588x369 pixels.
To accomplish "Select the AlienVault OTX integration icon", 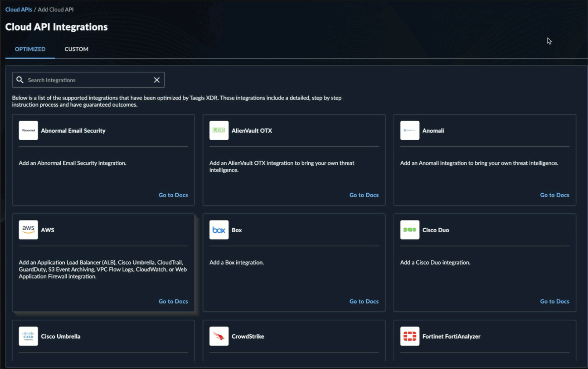I will 219,130.
